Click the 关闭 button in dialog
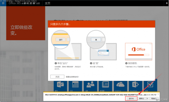The width and height of the screenshot is (169, 102). tap(57, 77)
